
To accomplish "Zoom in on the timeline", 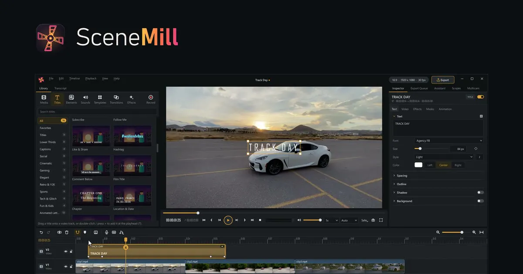I will (474, 232).
